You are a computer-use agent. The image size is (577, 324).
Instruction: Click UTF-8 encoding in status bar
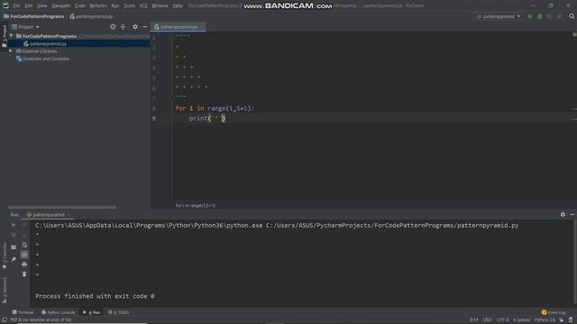tap(503, 320)
